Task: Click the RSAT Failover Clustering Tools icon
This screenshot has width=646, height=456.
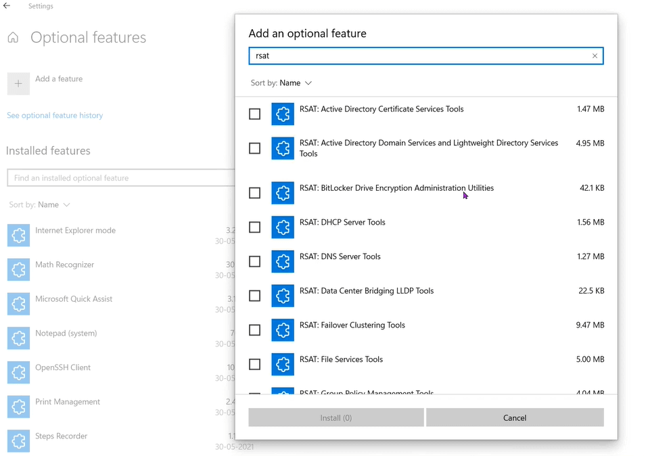Action: click(x=283, y=330)
